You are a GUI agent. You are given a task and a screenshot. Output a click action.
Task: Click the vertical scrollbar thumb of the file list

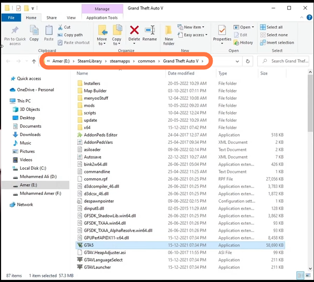pyautogui.click(x=310, y=103)
